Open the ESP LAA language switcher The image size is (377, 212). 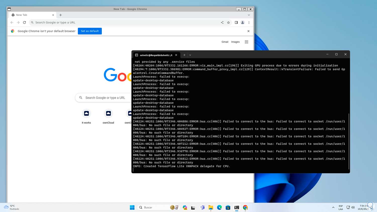click(x=341, y=207)
